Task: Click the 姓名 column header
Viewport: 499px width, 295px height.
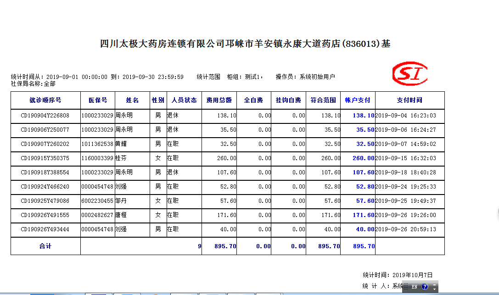Action: [x=132, y=100]
